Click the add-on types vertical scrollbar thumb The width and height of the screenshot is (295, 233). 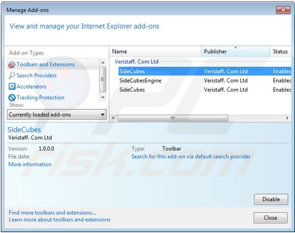[x=103, y=79]
